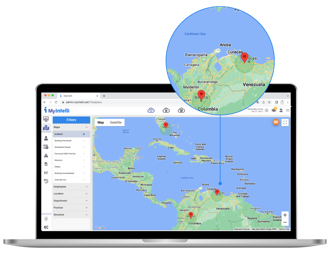Click the cloud clock module icon
This screenshot has width=330, height=264.
pos(151,110)
